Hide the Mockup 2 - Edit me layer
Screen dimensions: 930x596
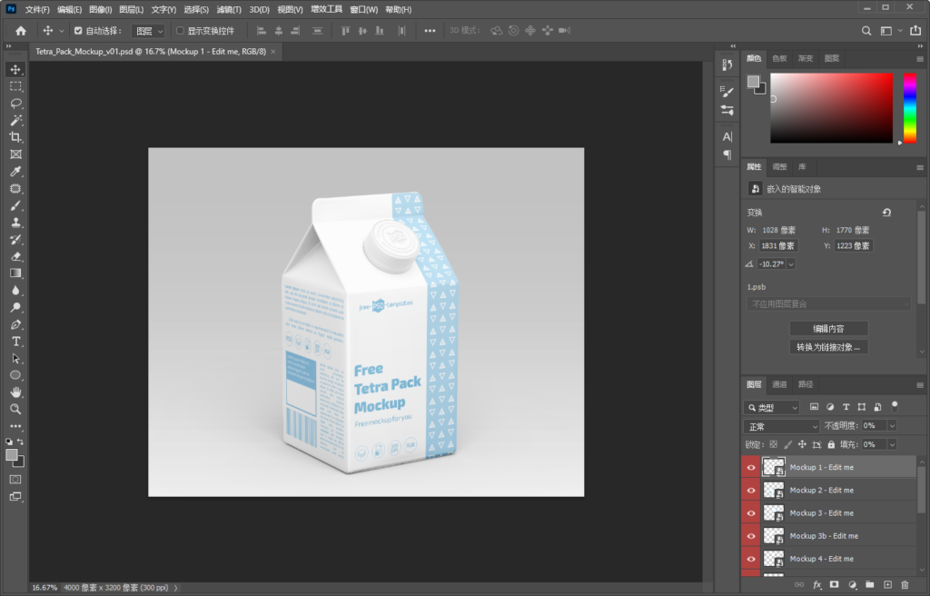(x=751, y=491)
